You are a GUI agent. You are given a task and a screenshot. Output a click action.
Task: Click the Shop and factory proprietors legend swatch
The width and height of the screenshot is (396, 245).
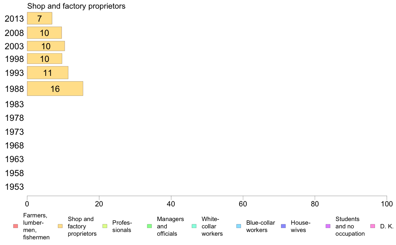pyautogui.click(x=60, y=226)
